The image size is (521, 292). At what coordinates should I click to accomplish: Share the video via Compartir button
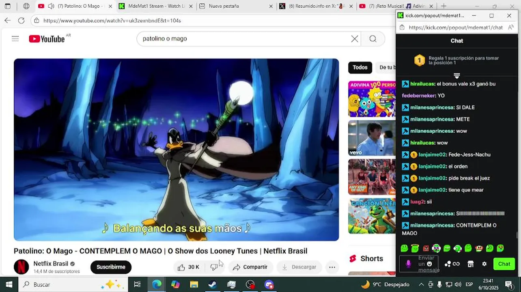coord(250,267)
